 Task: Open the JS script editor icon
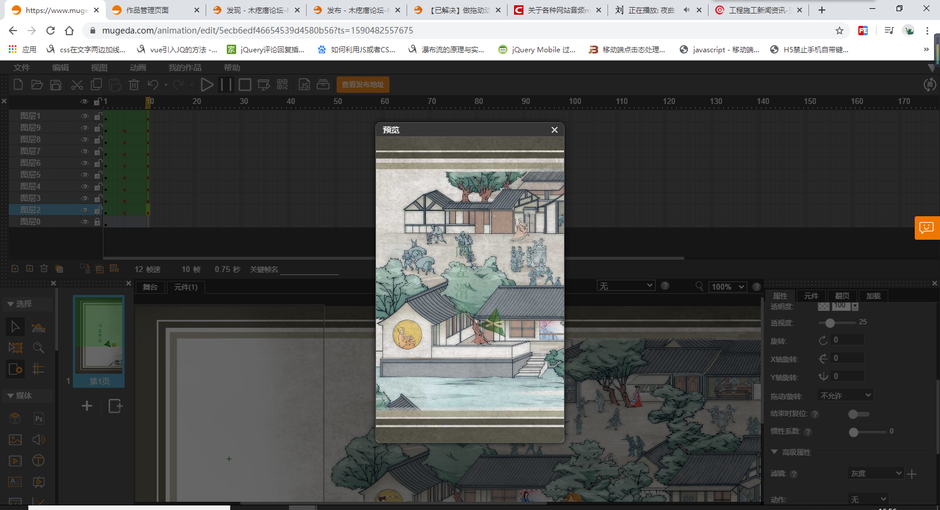[x=304, y=85]
